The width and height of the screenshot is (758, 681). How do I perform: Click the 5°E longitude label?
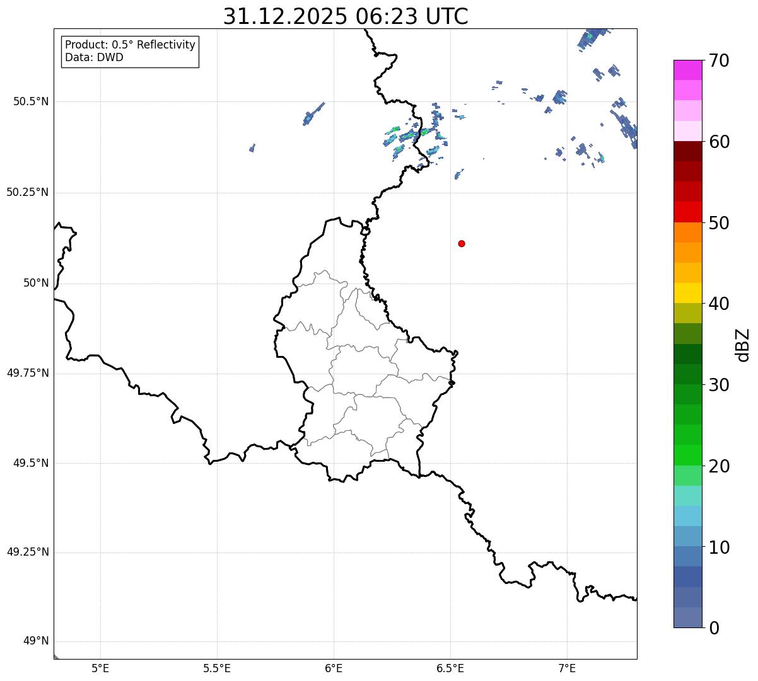(100, 668)
